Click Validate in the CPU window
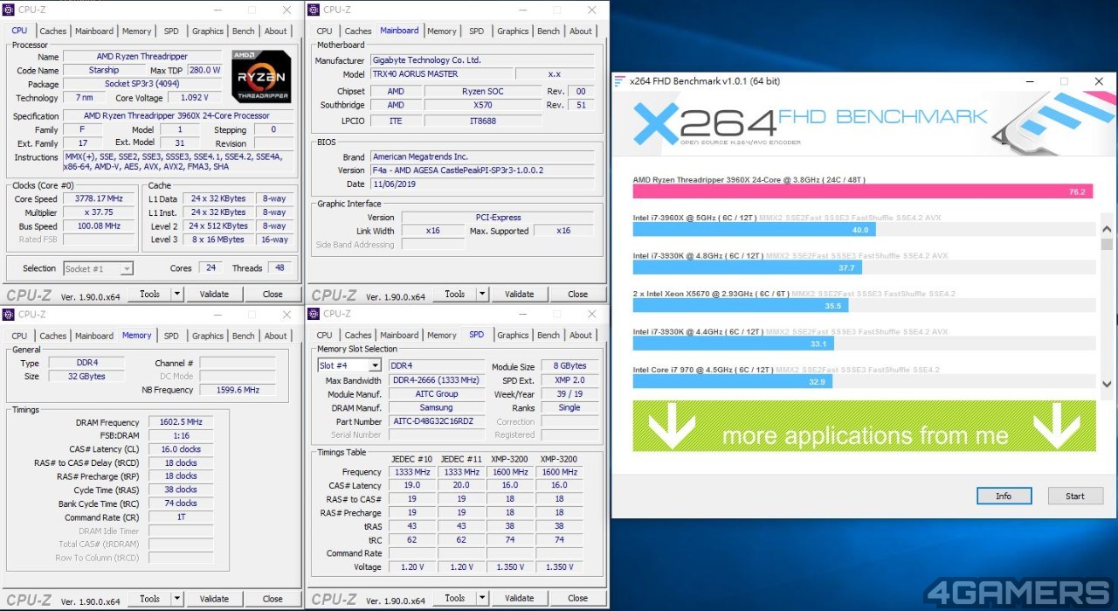This screenshot has width=1118, height=611. point(214,294)
